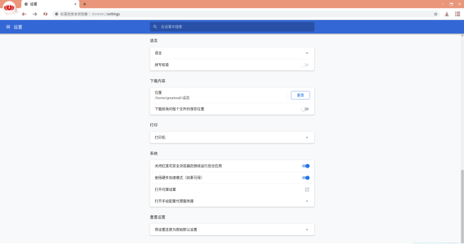Go back with the back arrow
Screen dimensions: 464x244
[24, 14]
